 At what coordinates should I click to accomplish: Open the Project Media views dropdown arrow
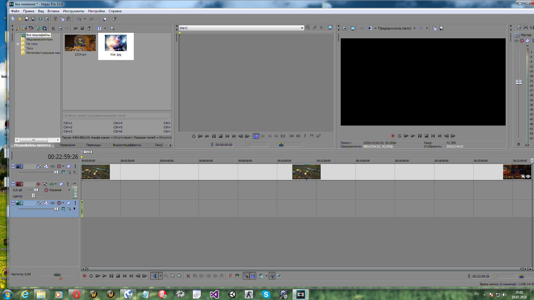click(x=105, y=28)
